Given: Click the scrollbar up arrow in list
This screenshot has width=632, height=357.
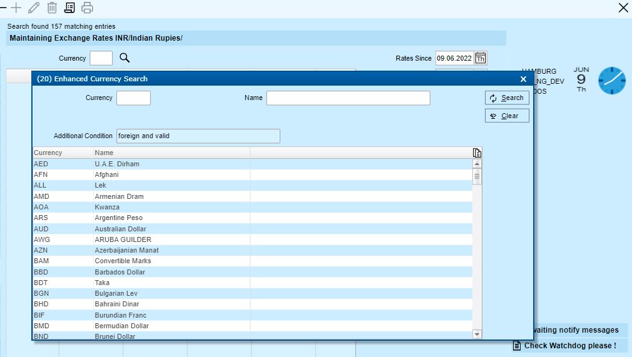Looking at the screenshot, I should click(x=477, y=164).
